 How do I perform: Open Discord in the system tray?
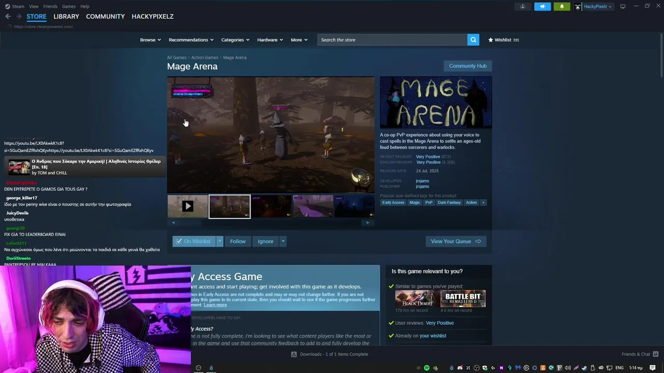pyautogui.click(x=460, y=368)
